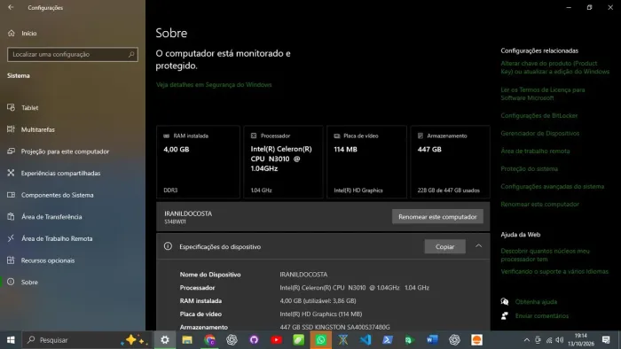
Task: Click the Localizar uma configuração search box
Action: tap(73, 55)
